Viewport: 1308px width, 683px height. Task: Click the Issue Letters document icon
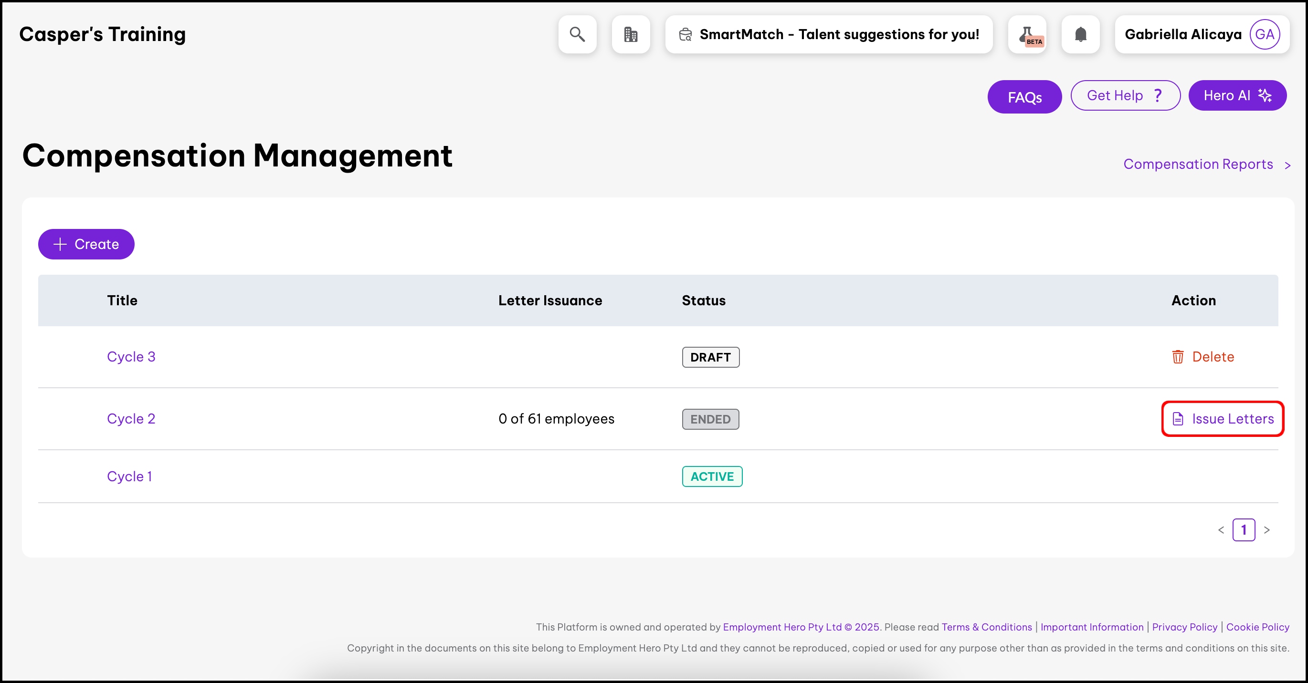(x=1178, y=419)
